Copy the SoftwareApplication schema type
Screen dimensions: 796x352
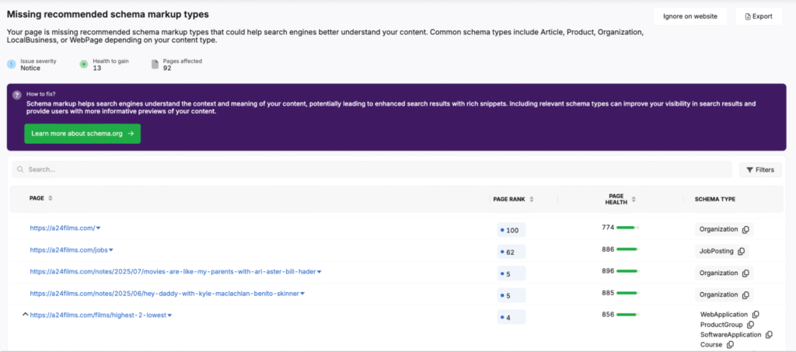point(769,335)
